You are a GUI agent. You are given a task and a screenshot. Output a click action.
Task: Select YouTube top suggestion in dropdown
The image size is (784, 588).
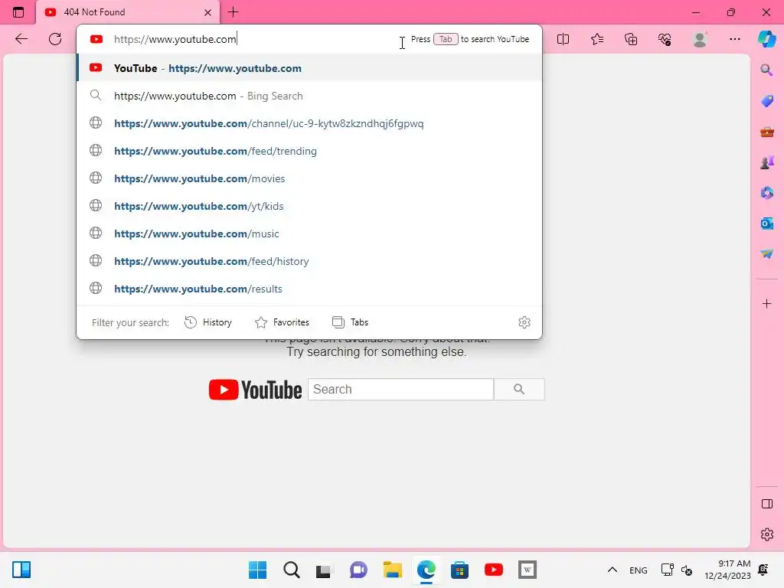click(309, 68)
